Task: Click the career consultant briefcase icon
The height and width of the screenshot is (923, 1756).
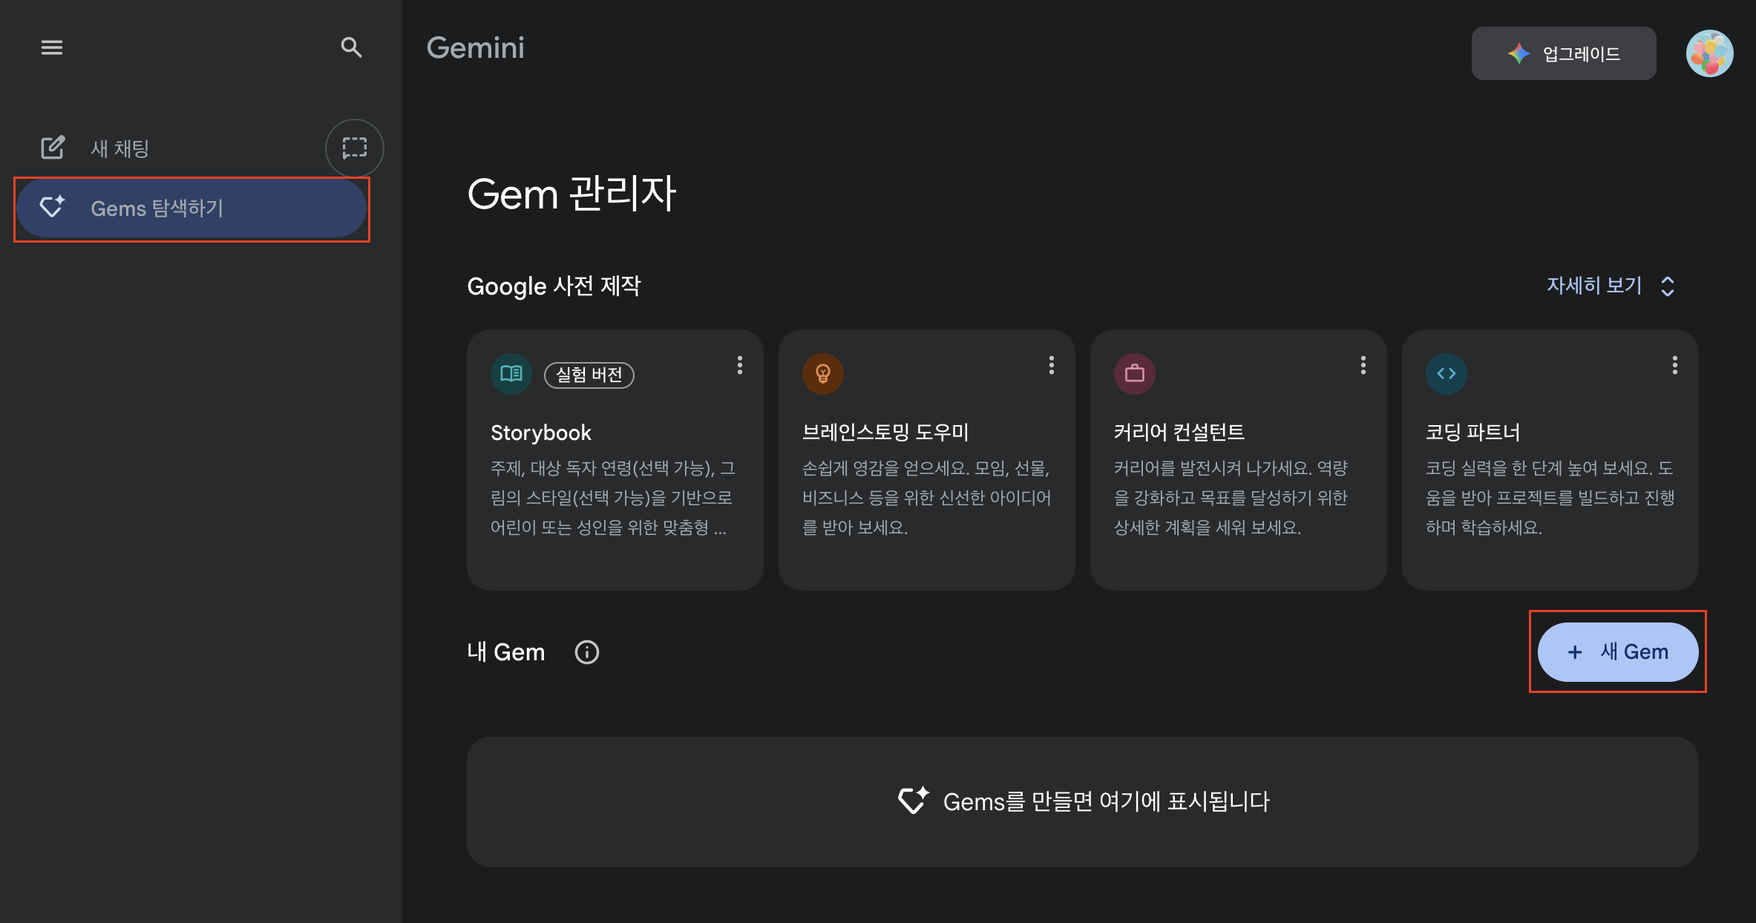Action: pos(1135,373)
